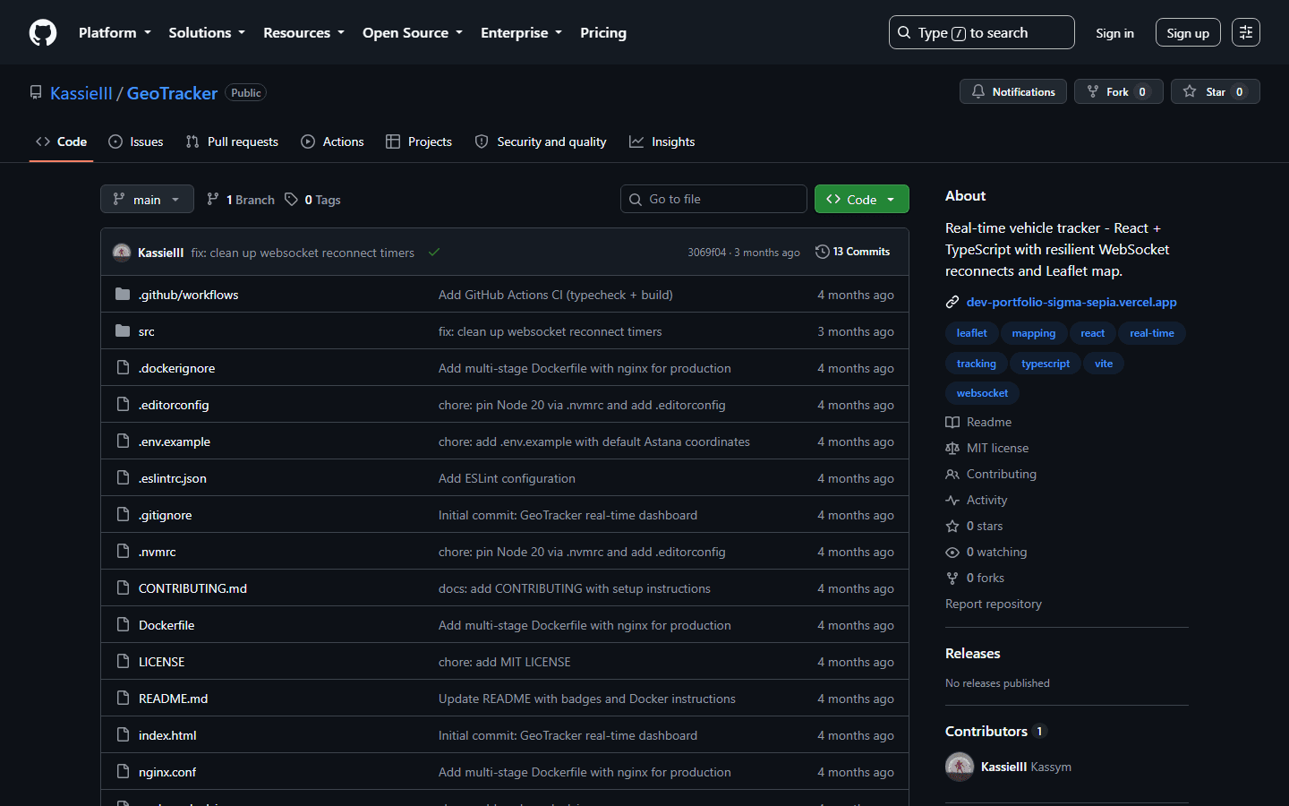Click the eye icon beside 0 watching
This screenshot has width=1289, height=806.
(952, 552)
